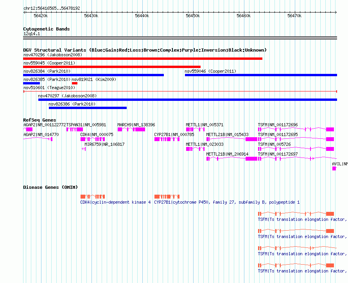
Task: Click the MIR6759|NR_106817 microRNA label
Action: [104, 144]
